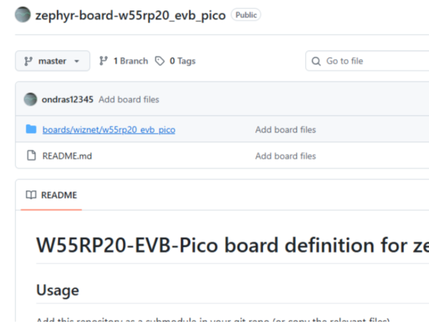Click the README.md file icon
This screenshot has width=429, height=322.
(31, 156)
